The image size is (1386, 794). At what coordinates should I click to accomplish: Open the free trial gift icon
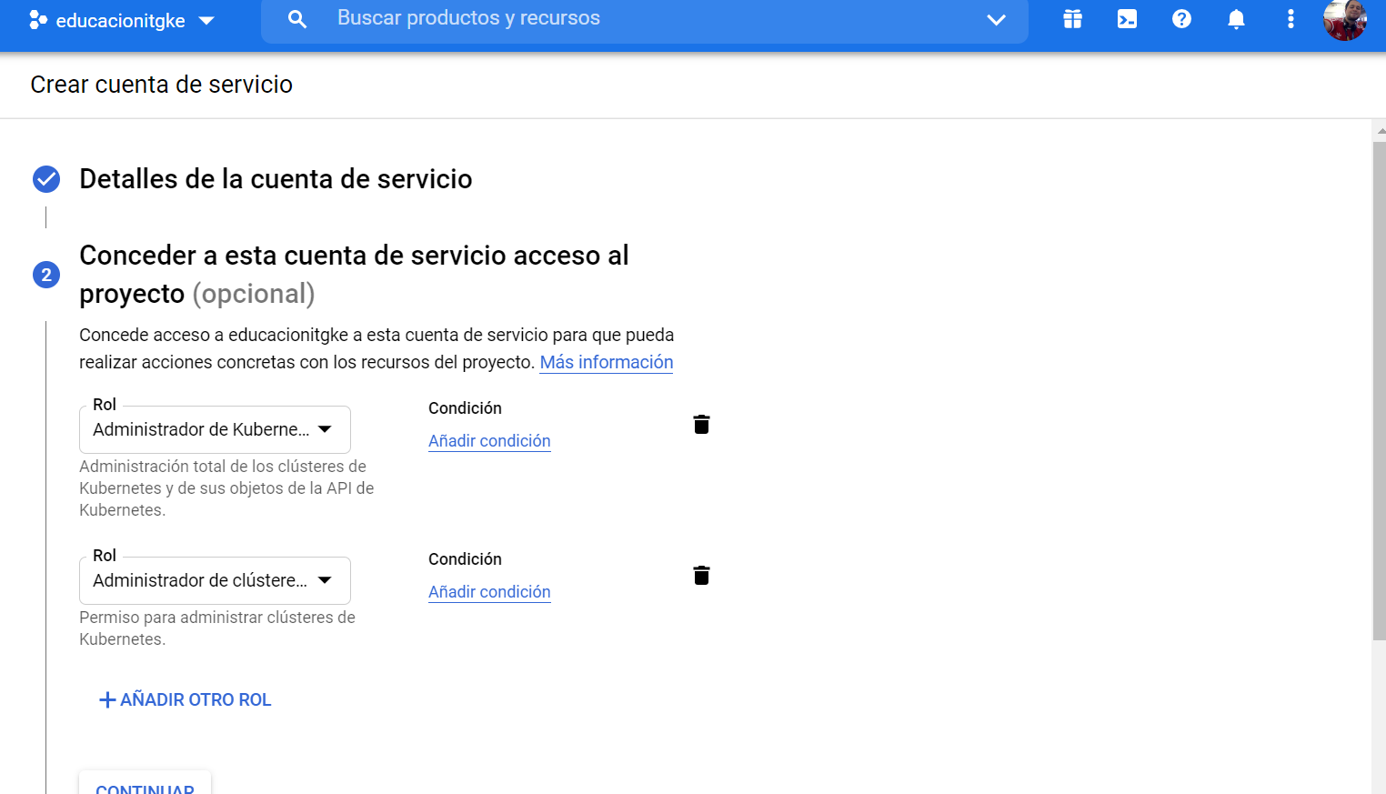pos(1072,19)
